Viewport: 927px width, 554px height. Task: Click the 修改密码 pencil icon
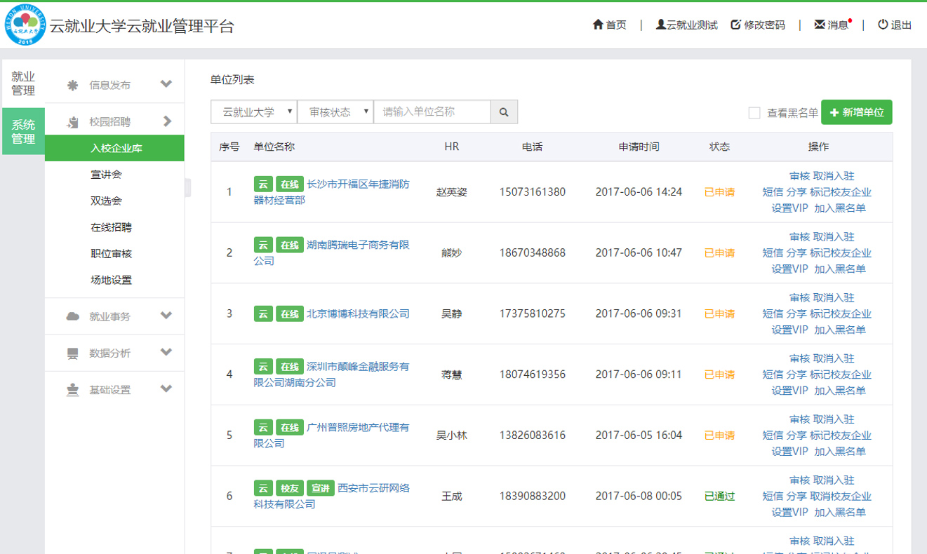[x=735, y=24]
